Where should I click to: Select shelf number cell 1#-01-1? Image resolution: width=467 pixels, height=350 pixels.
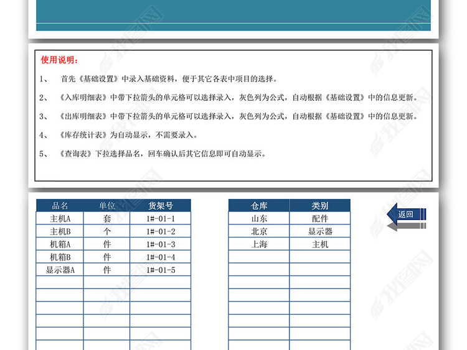tap(160, 219)
